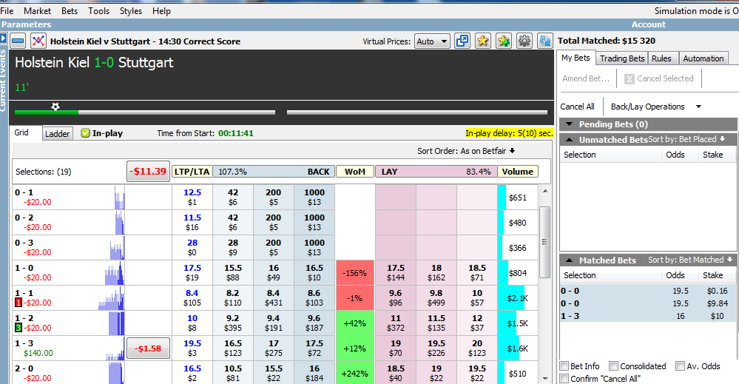Click the LTP/LTA column header
739x384 pixels.
point(192,172)
